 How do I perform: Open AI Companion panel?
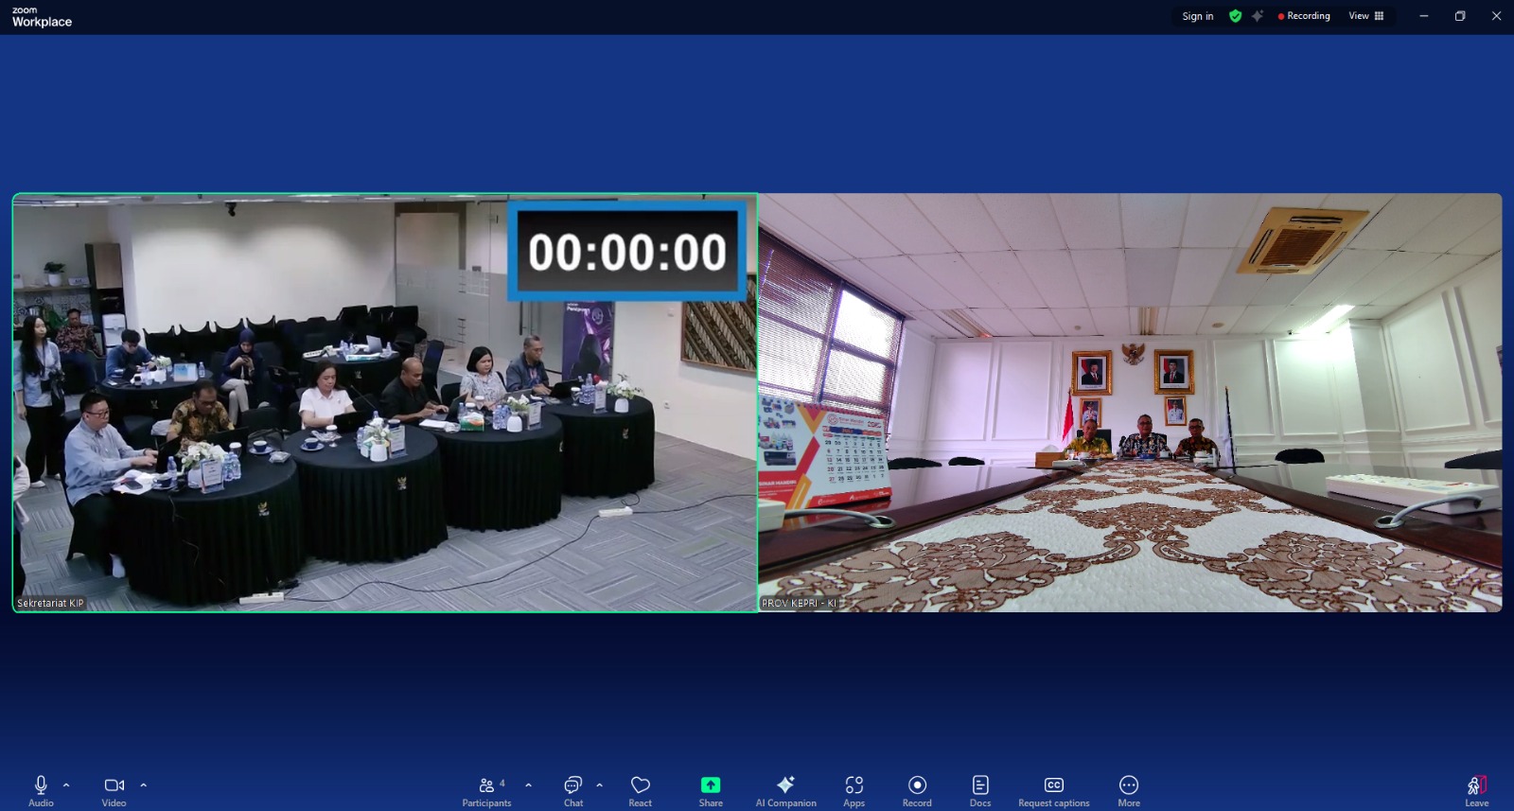point(785,789)
